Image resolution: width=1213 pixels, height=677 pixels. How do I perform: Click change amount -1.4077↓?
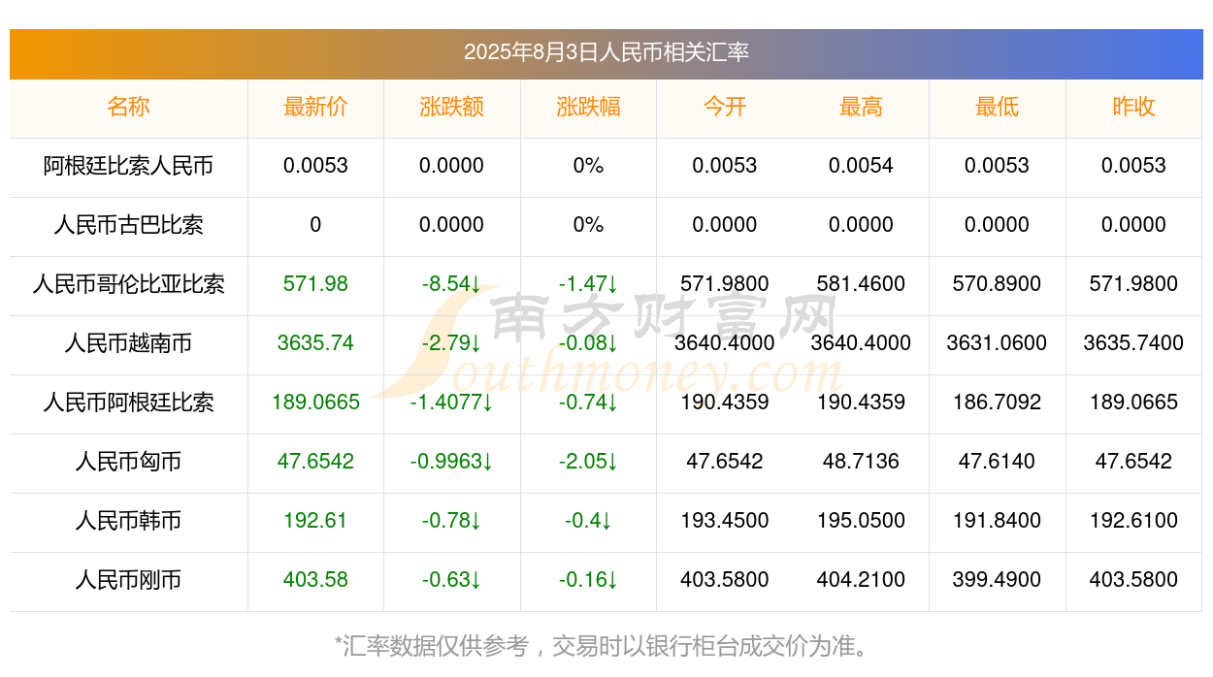click(451, 403)
